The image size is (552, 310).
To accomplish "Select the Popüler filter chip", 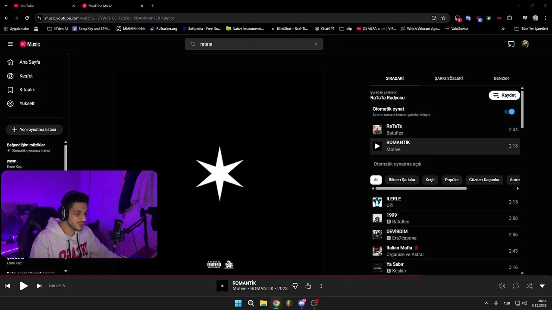I will point(452,180).
